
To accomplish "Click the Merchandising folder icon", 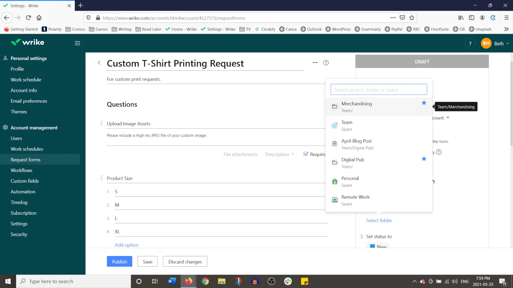I will 335,107.
